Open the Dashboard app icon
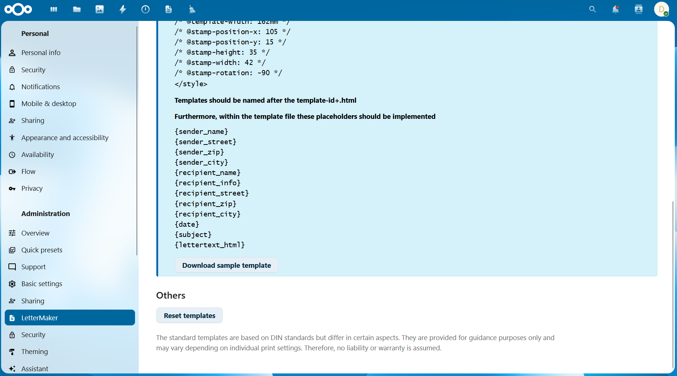Image resolution: width=677 pixels, height=376 pixels. [54, 9]
